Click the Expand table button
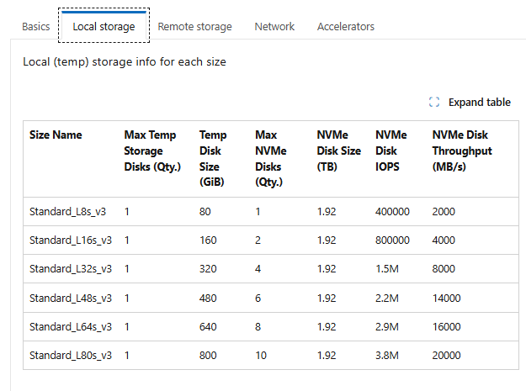This screenshot has width=526, height=391. pyautogui.click(x=470, y=103)
